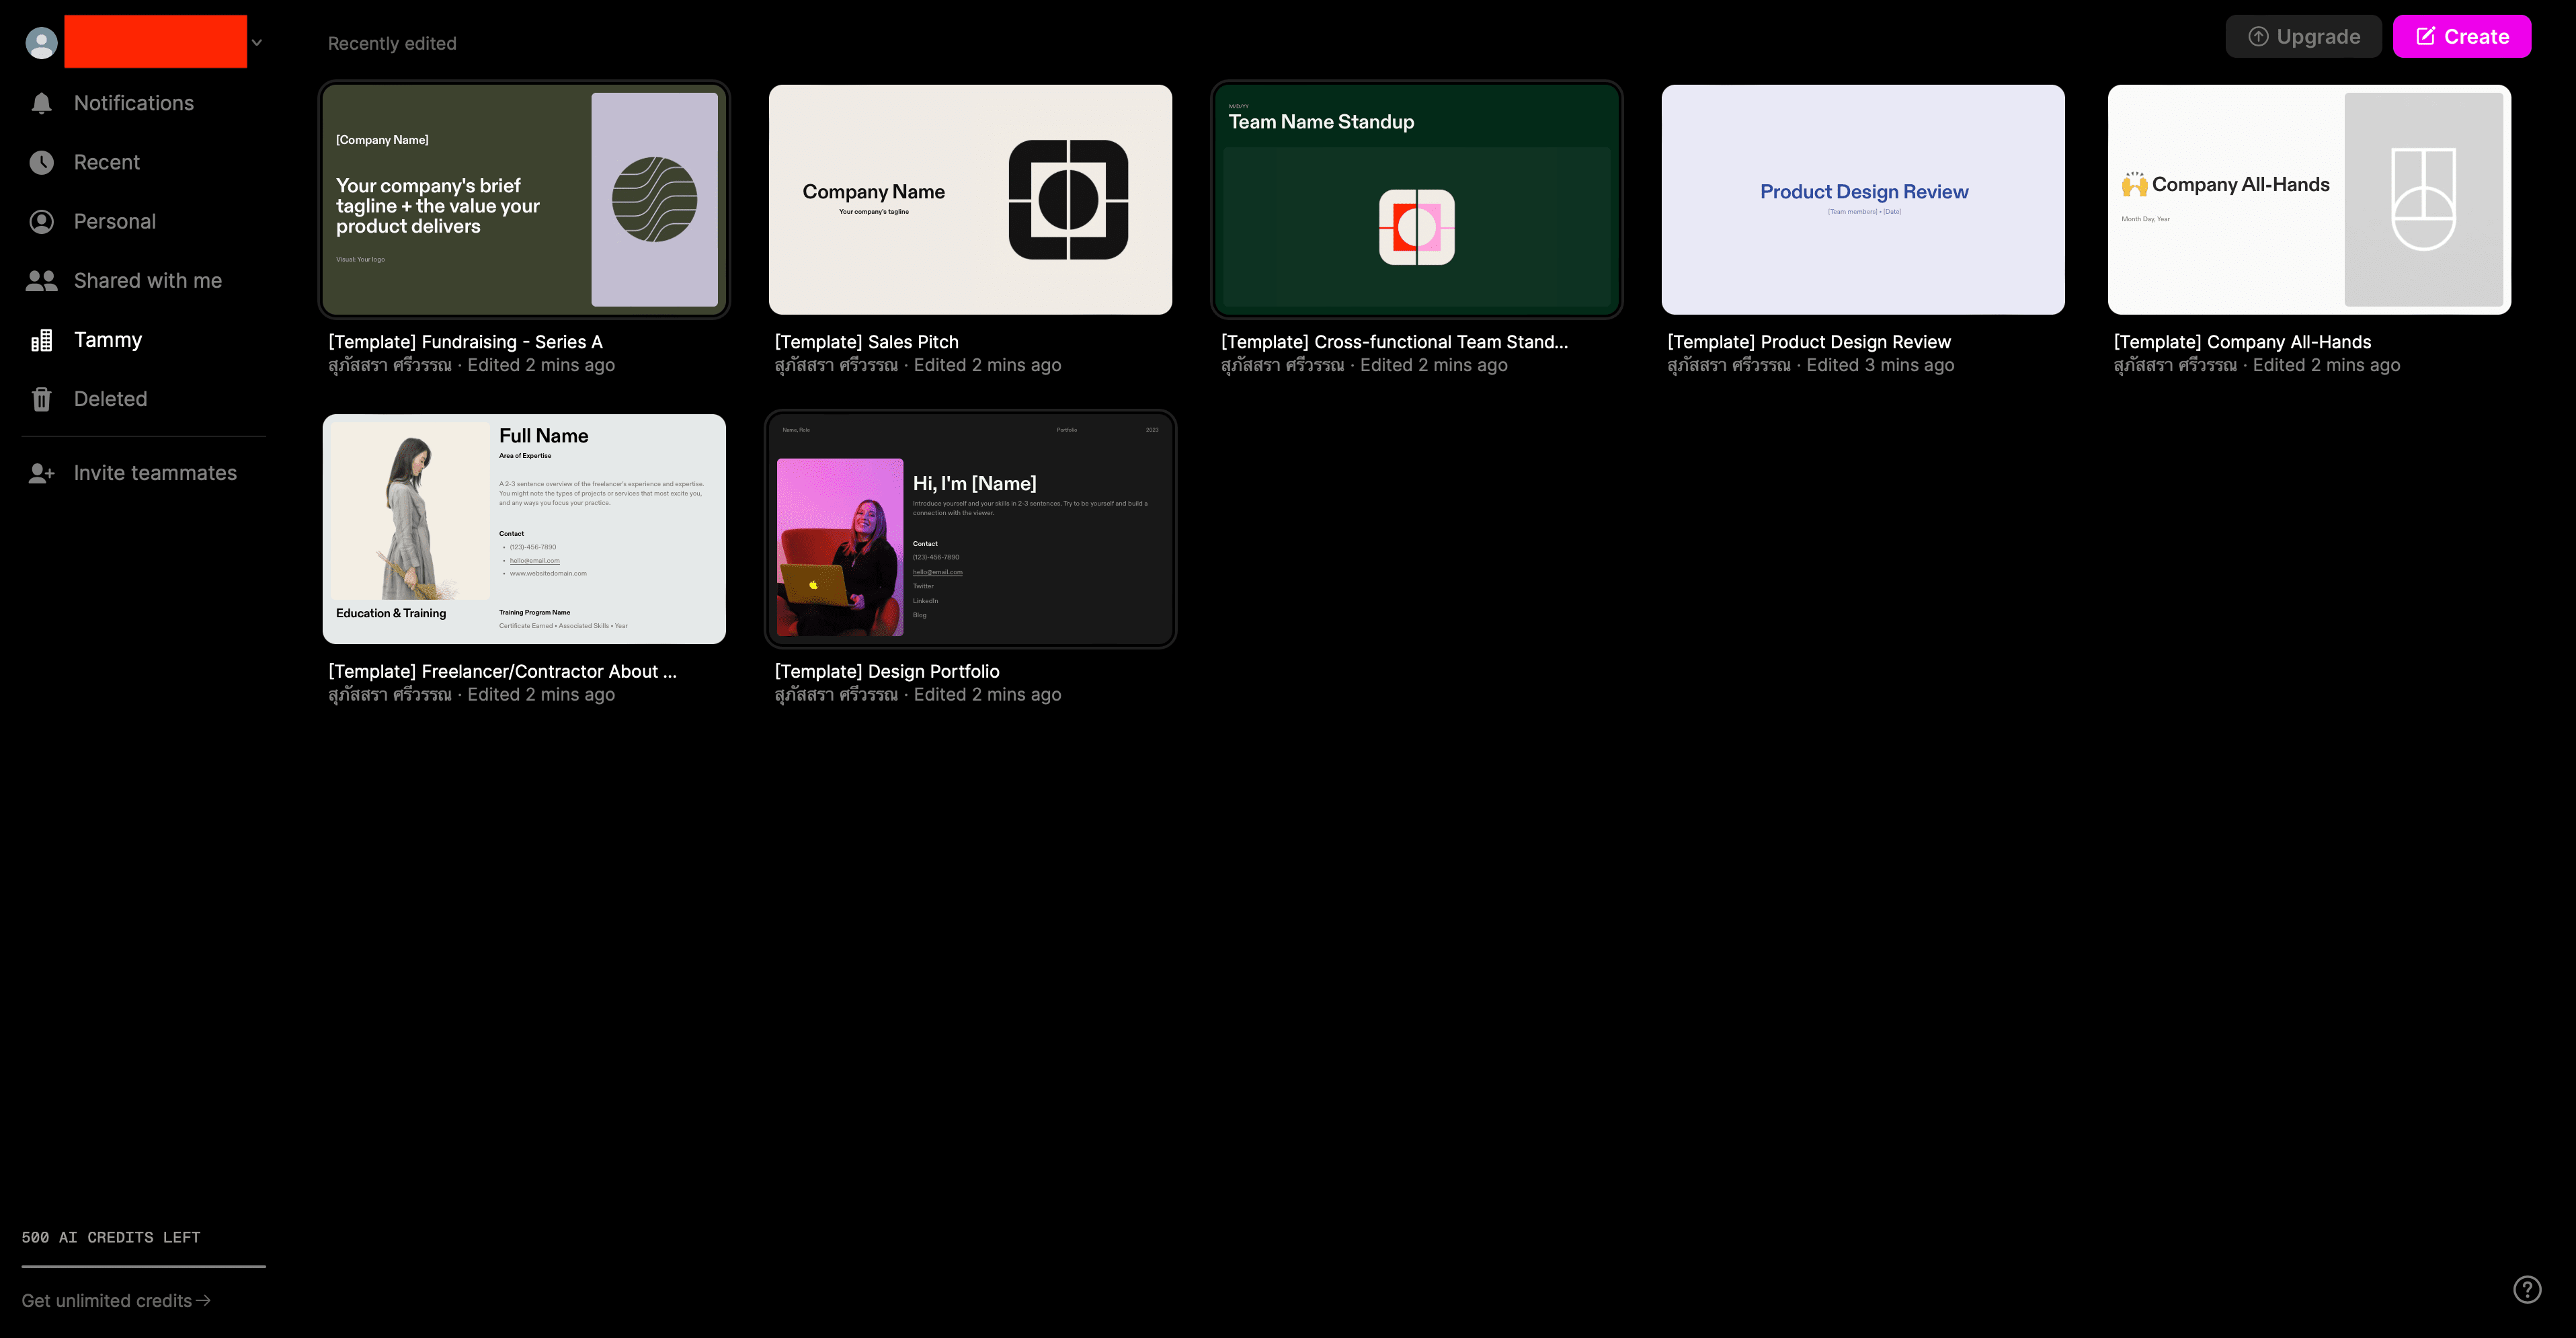Click the user avatar icon
The width and height of the screenshot is (2576, 1338).
(x=41, y=43)
